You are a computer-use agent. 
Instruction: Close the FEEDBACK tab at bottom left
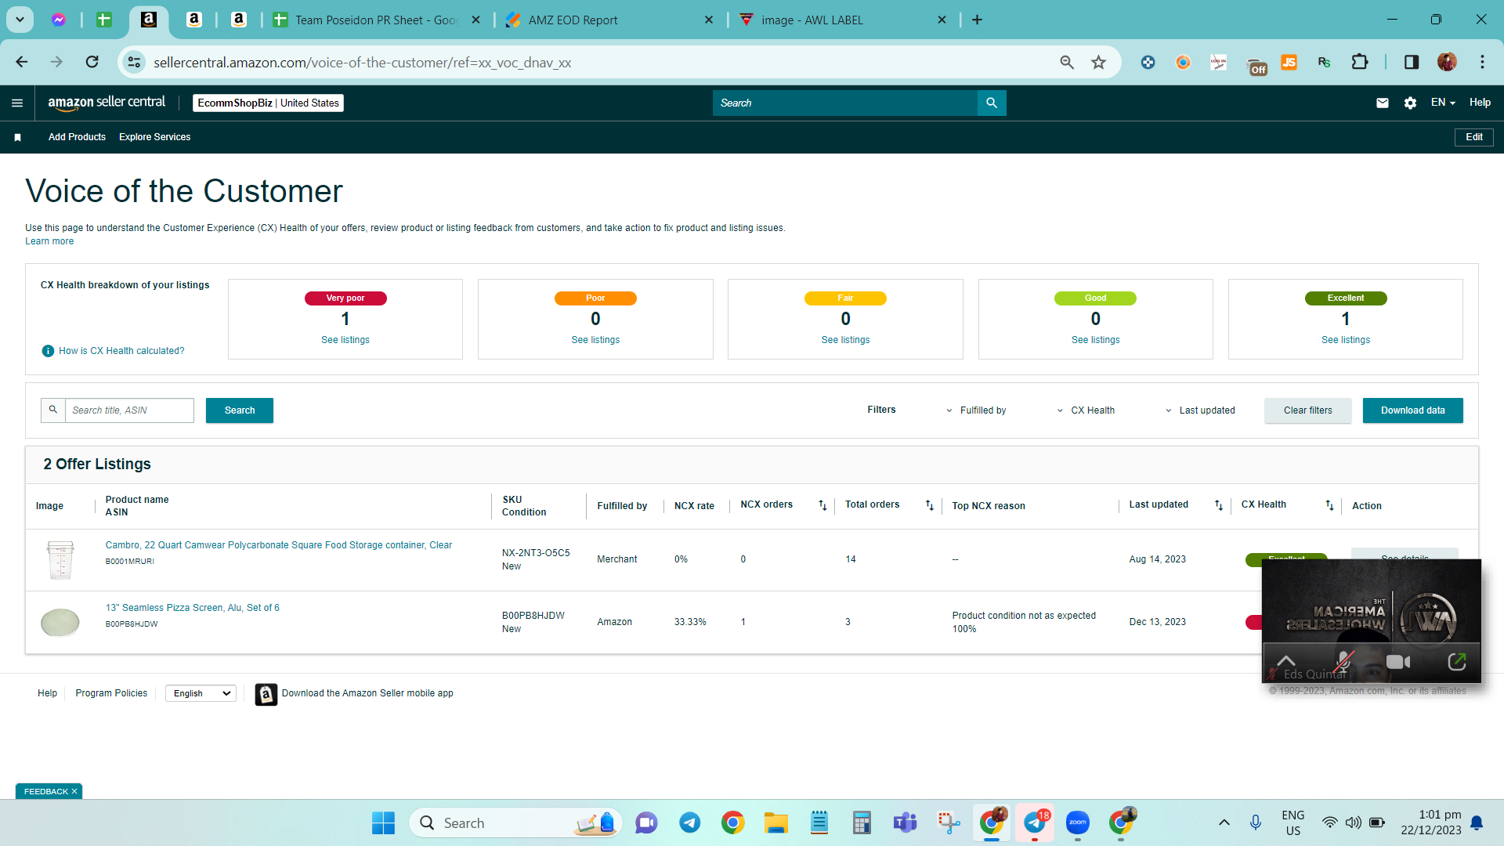click(x=74, y=792)
